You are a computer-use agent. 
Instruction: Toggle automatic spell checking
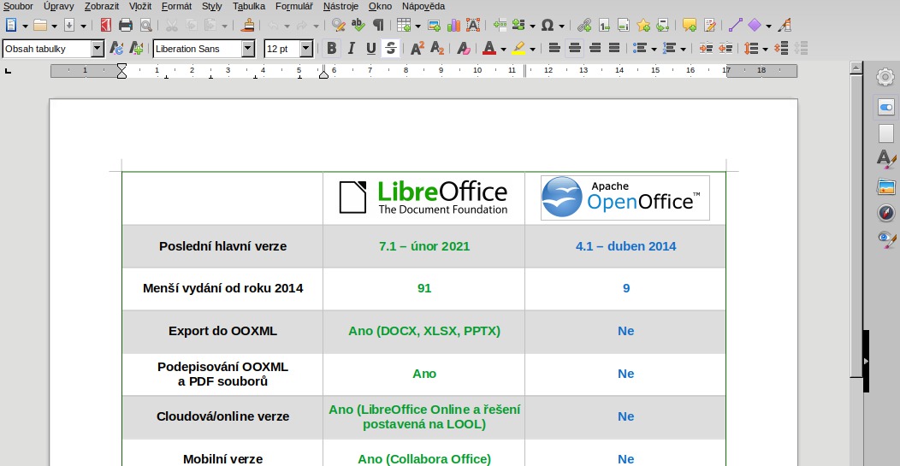358,26
